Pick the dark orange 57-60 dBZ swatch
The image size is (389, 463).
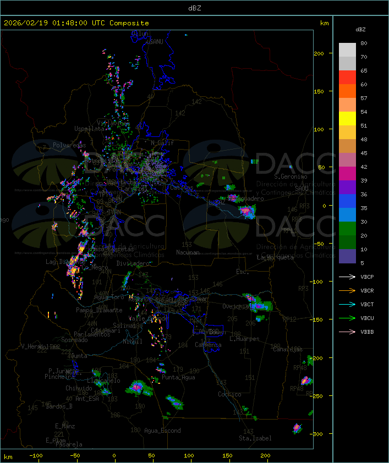pyautogui.click(x=347, y=91)
